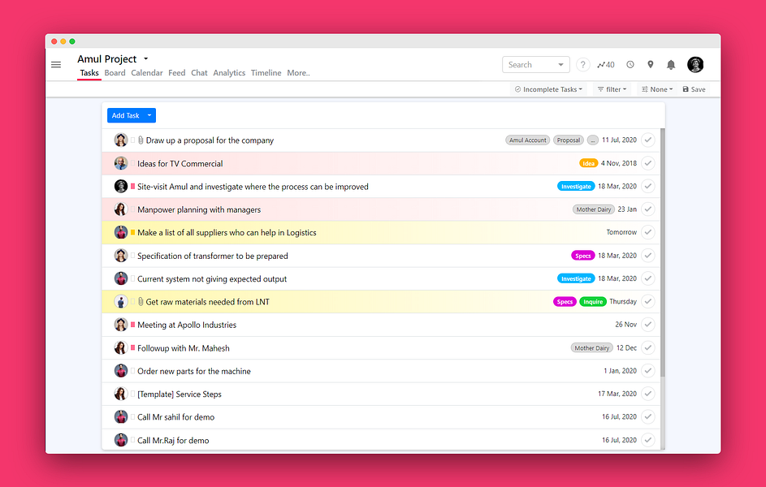This screenshot has width=766, height=487.
Task: Click the Add Task button
Action: 125,115
